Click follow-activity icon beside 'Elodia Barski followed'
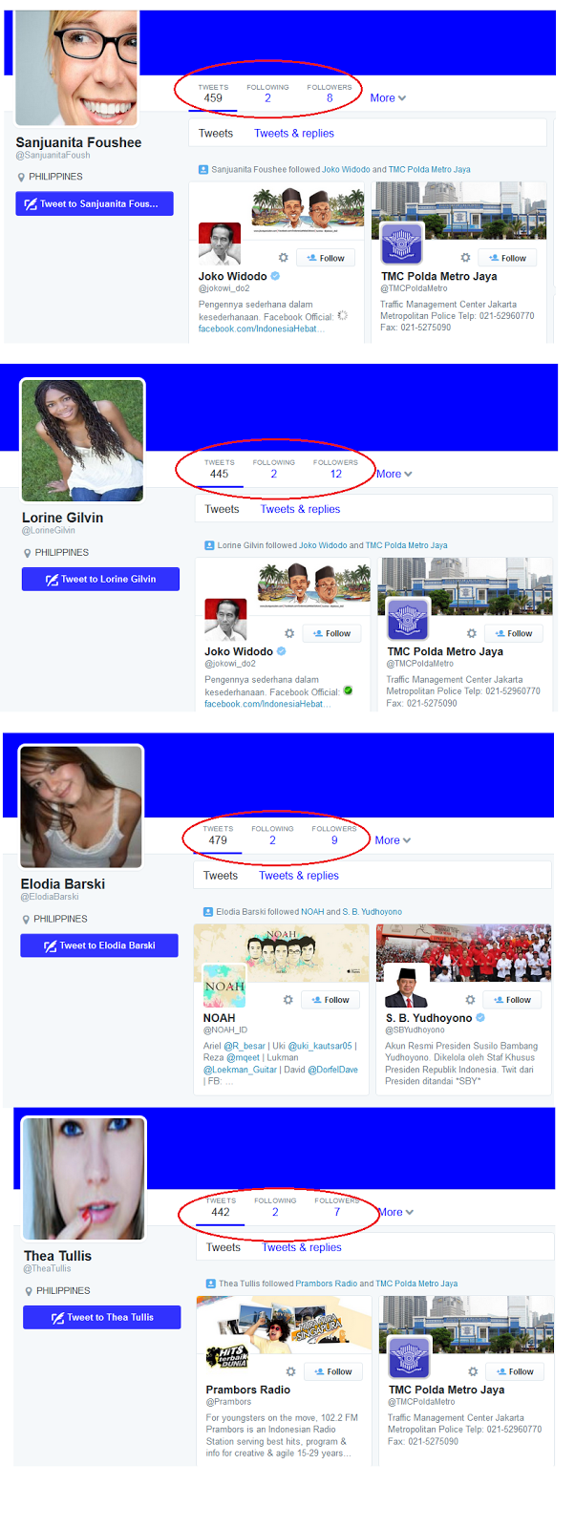The image size is (575, 1528). [x=207, y=912]
